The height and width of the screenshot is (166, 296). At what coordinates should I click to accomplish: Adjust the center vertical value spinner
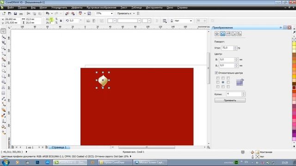(x=236, y=65)
